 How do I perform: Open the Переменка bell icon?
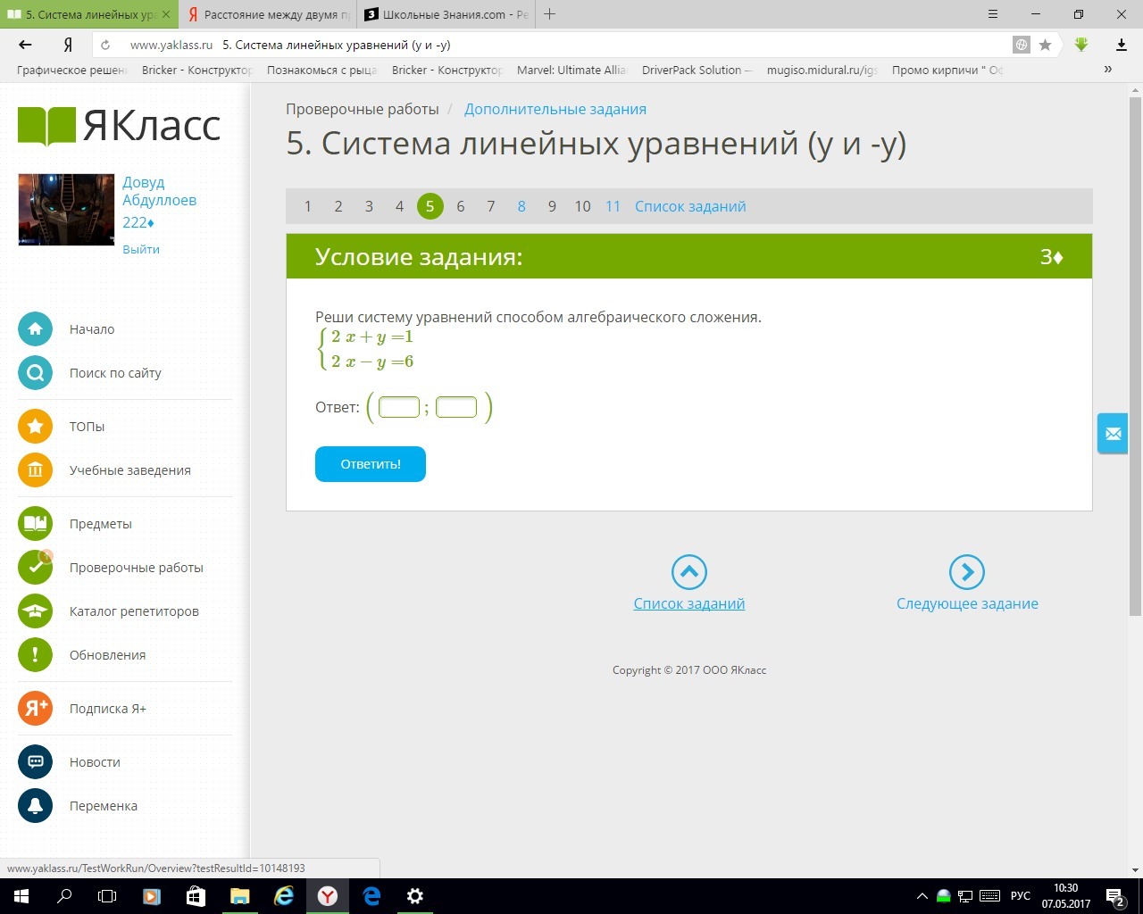pos(35,806)
